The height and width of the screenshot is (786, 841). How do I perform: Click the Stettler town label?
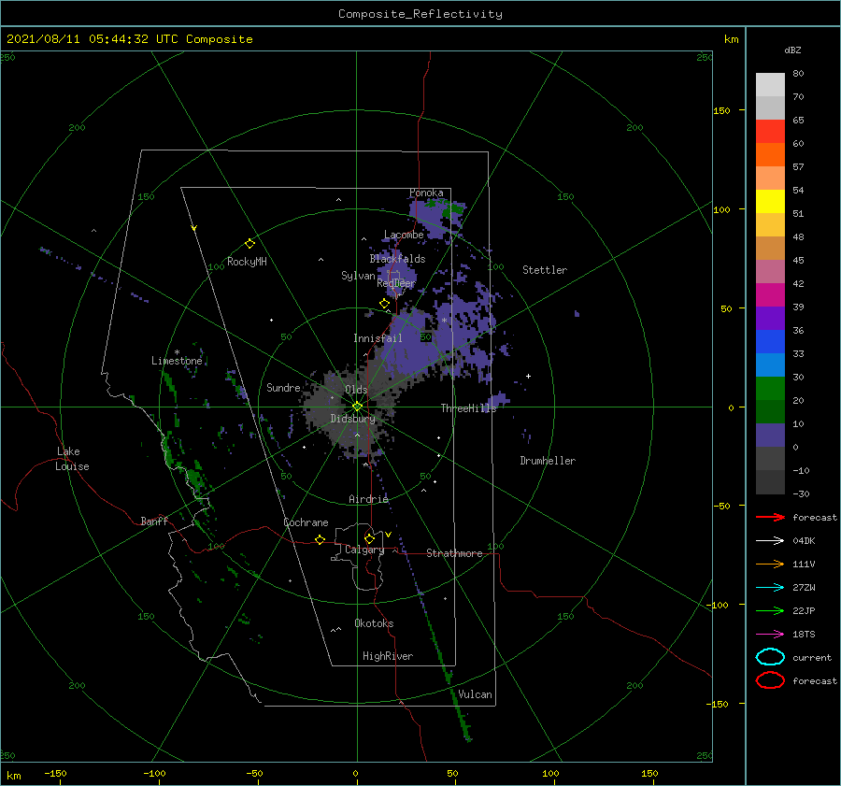545,270
